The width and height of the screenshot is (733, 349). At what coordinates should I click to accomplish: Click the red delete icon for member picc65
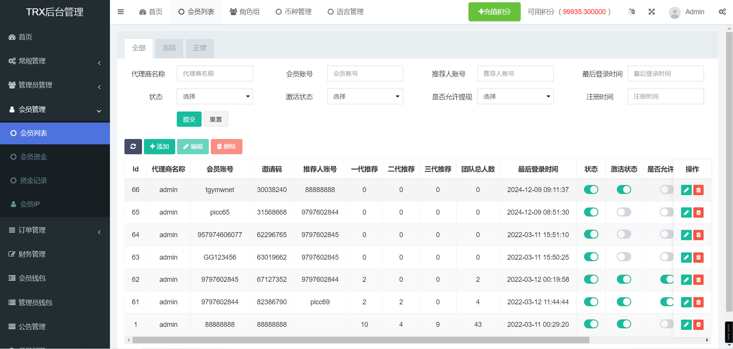click(x=698, y=213)
